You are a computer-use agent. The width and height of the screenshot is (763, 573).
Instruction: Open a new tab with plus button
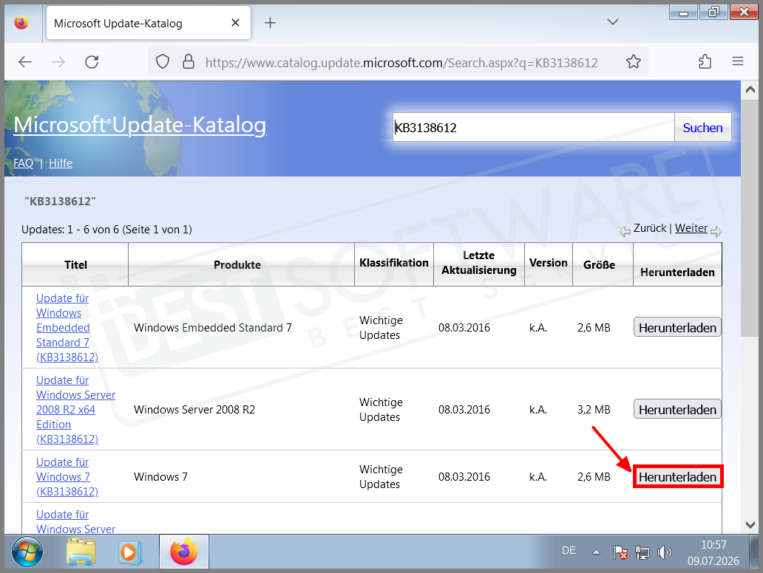tap(270, 22)
